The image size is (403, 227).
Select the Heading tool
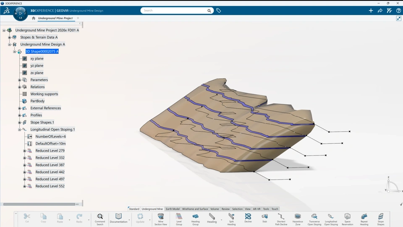[x=212, y=218]
